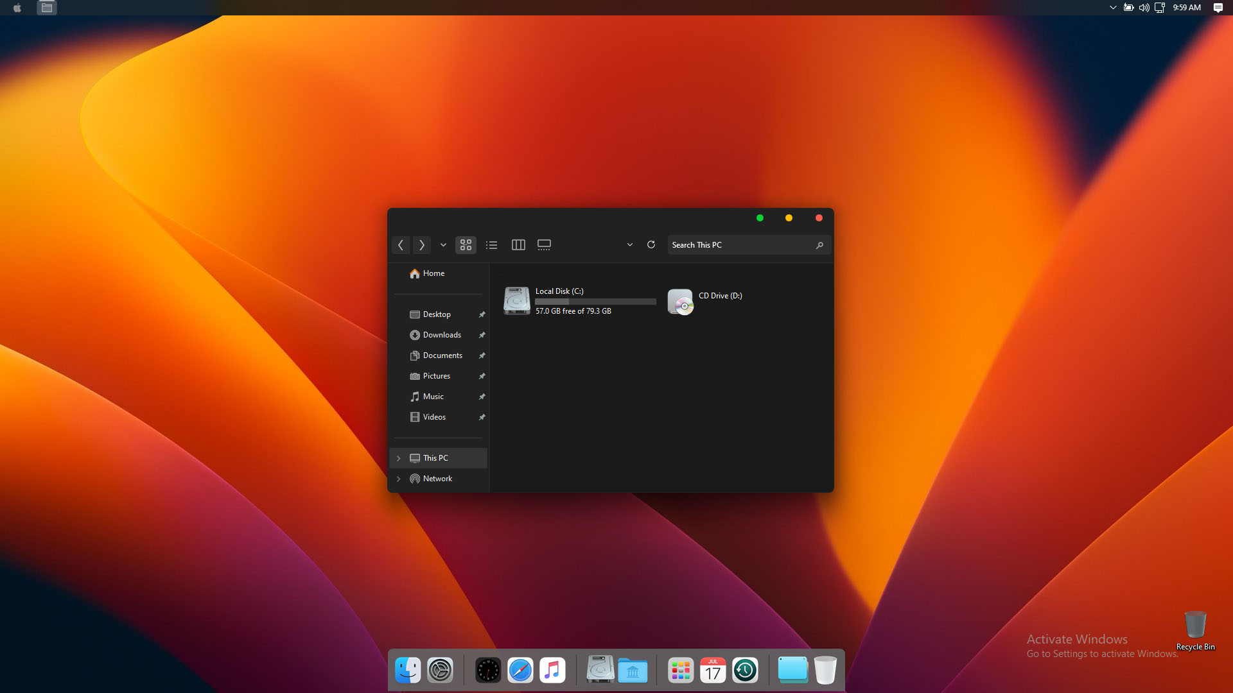Go forward to the next folder

coord(421,245)
